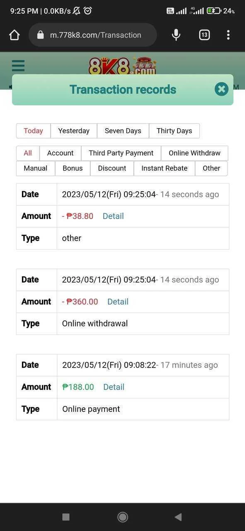Select the Seven Days date filter
Screen dimensions: 245x531
coord(123,131)
